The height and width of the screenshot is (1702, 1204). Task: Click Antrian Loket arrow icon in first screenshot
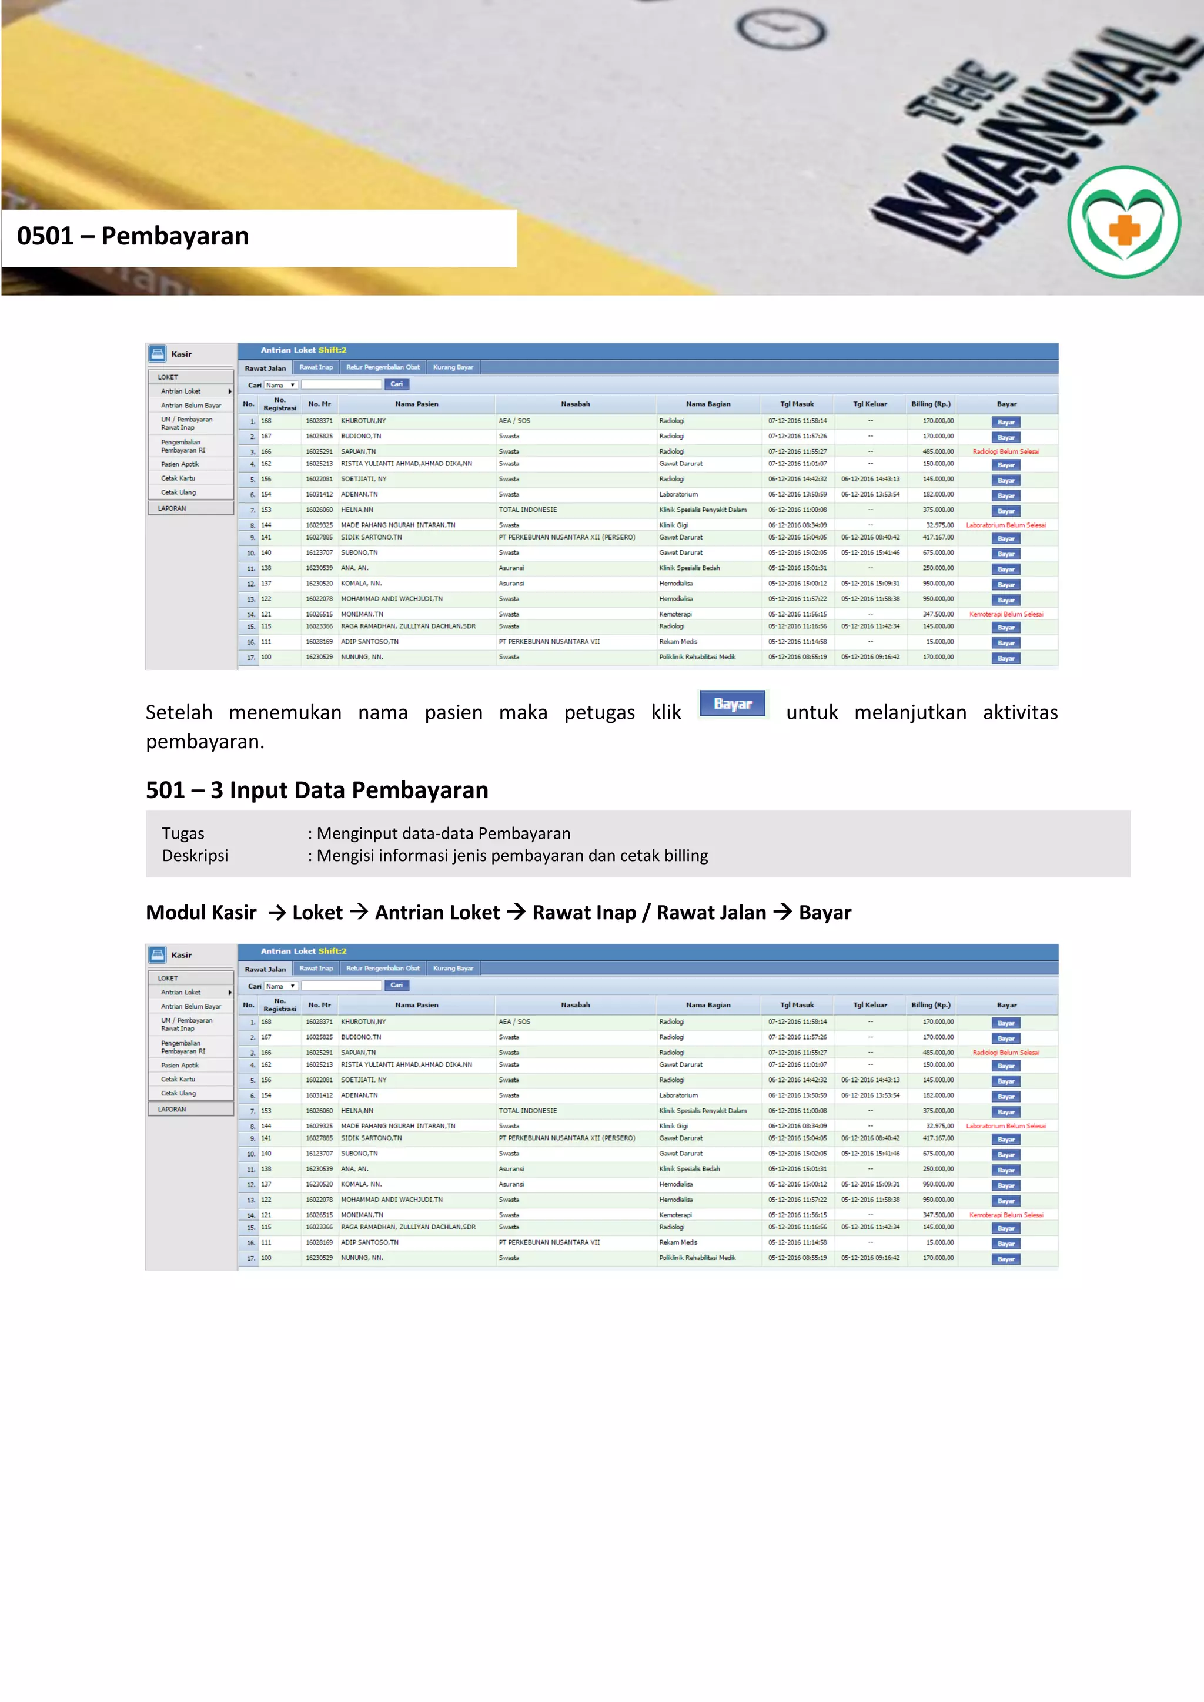tap(230, 391)
